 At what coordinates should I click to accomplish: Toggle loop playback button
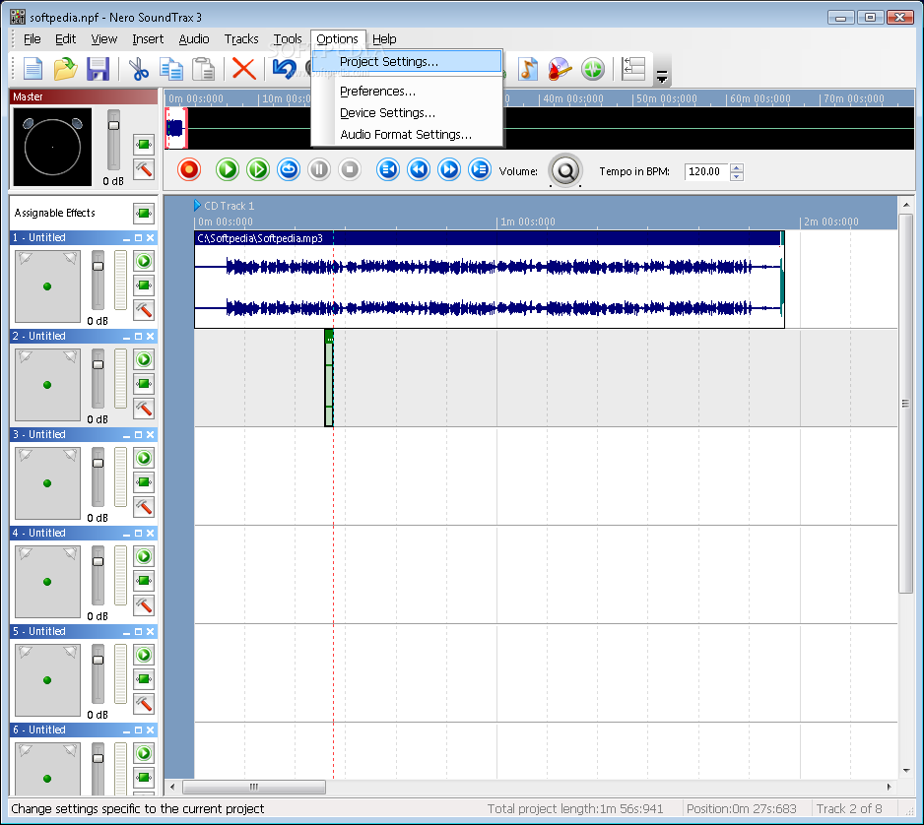[289, 169]
